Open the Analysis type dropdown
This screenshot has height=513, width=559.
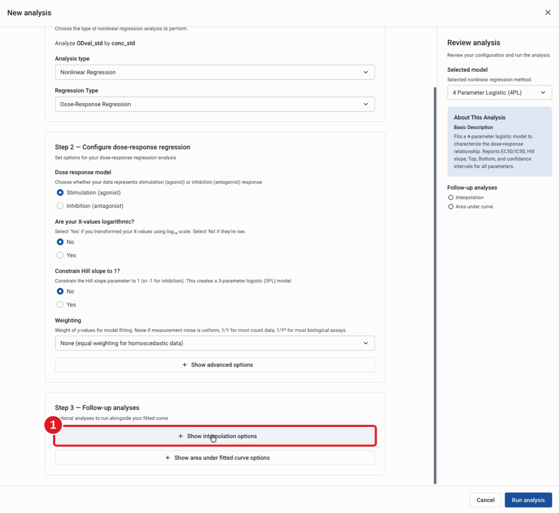pos(215,72)
